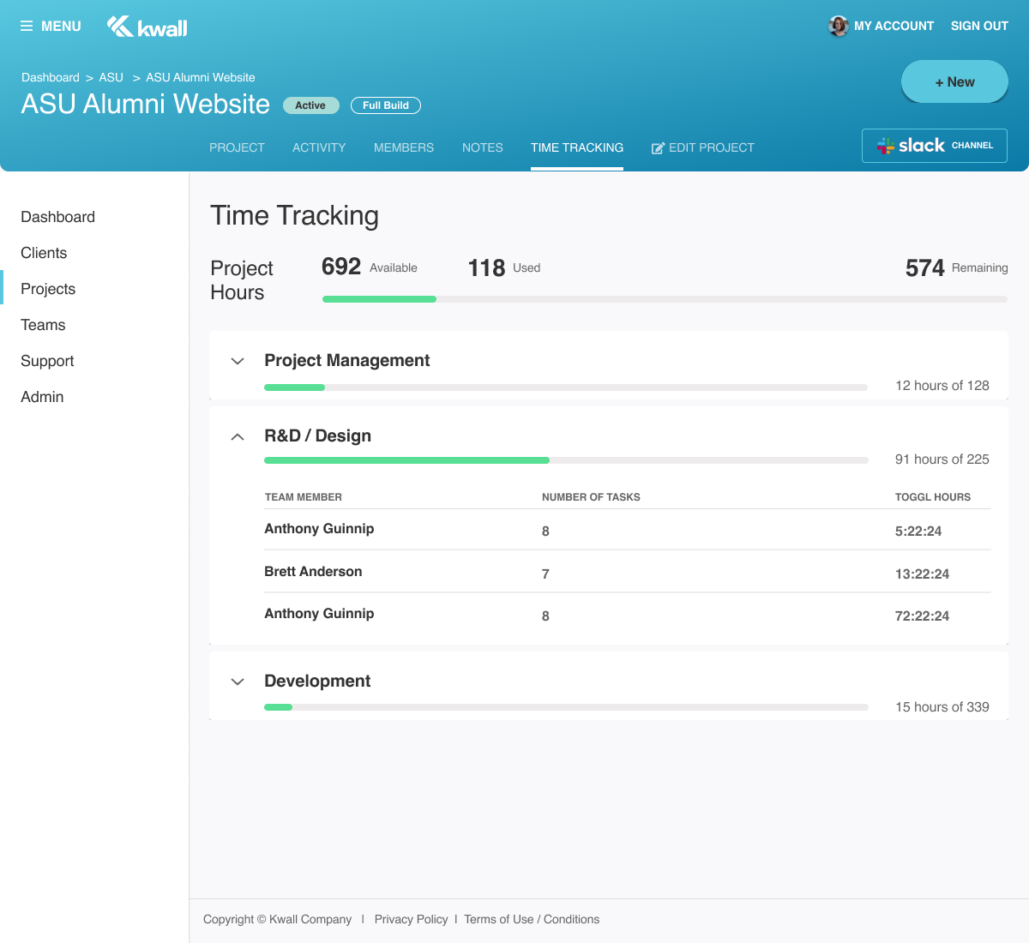This screenshot has width=1029, height=943.
Task: Open the Members tab
Action: [x=404, y=147]
